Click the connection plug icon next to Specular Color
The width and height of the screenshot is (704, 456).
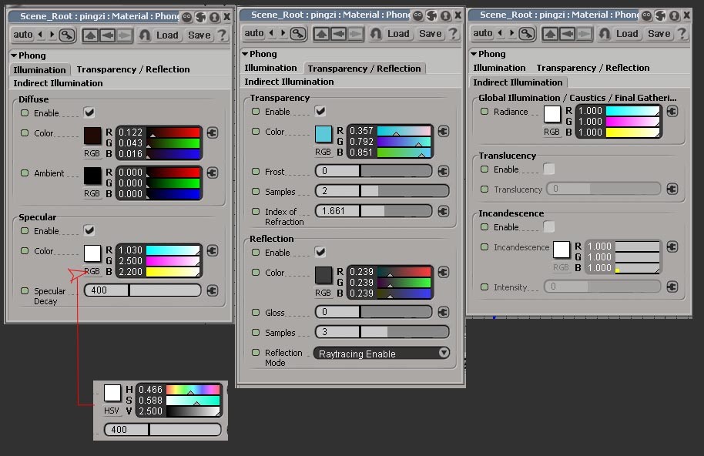(x=213, y=251)
